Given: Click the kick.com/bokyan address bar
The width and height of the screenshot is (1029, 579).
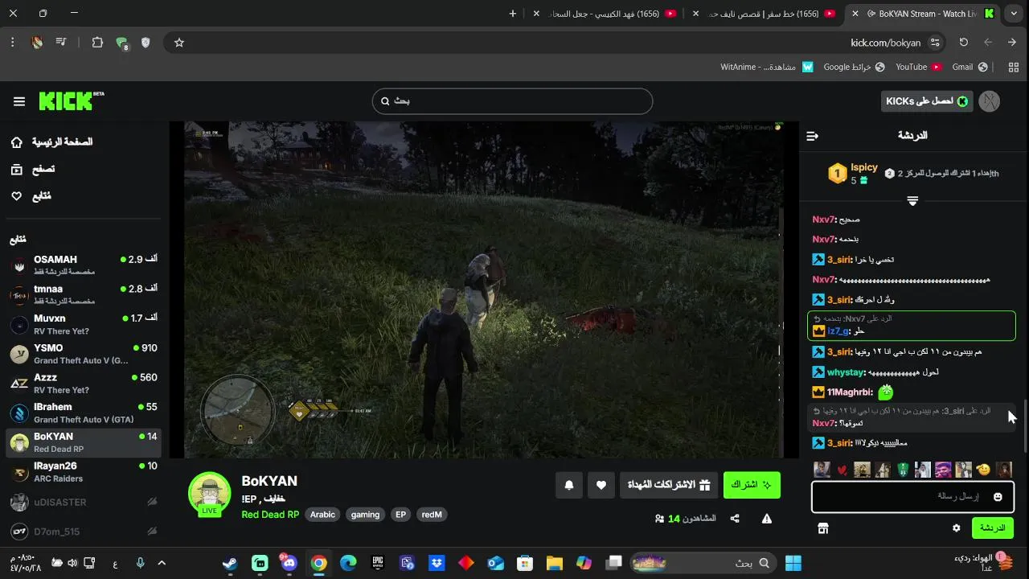Looking at the screenshot, I should pos(886,43).
